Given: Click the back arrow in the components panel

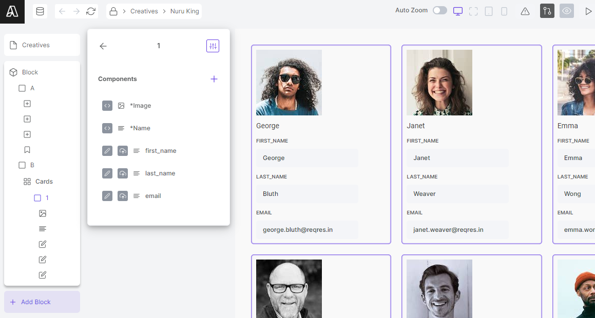Looking at the screenshot, I should (103, 46).
